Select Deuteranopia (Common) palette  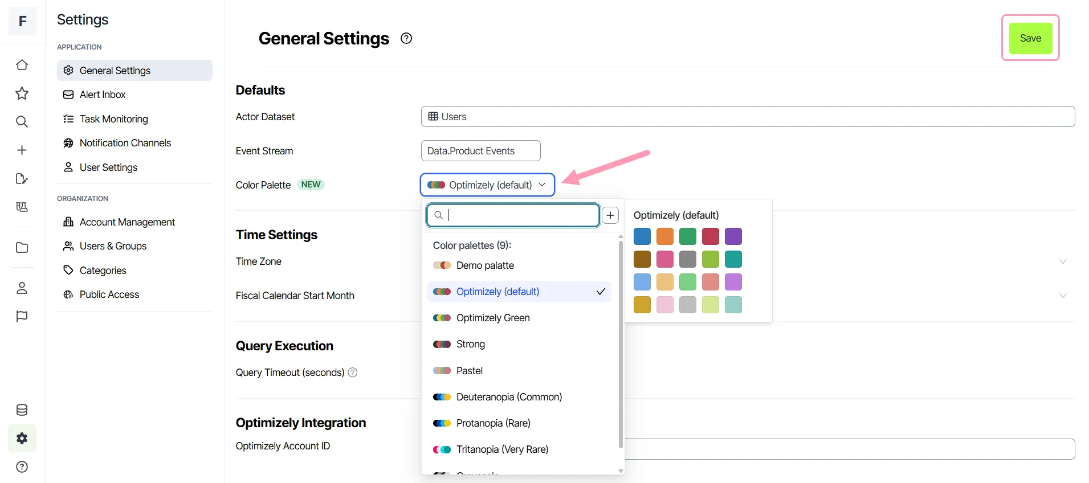519,397
